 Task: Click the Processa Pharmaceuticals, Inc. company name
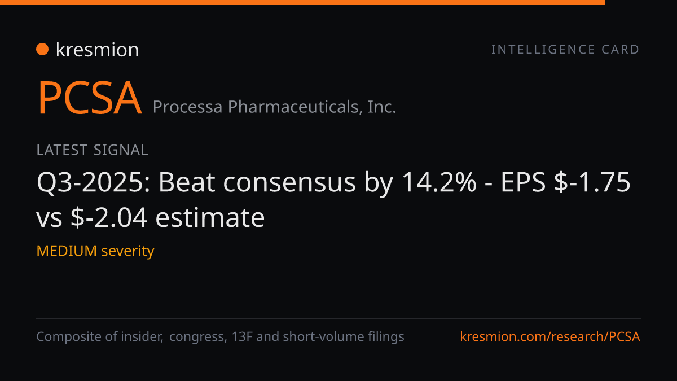(x=274, y=107)
